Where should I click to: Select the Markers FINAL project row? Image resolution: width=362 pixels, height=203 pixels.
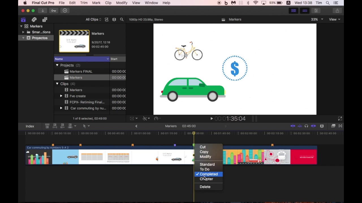pyautogui.click(x=90, y=71)
